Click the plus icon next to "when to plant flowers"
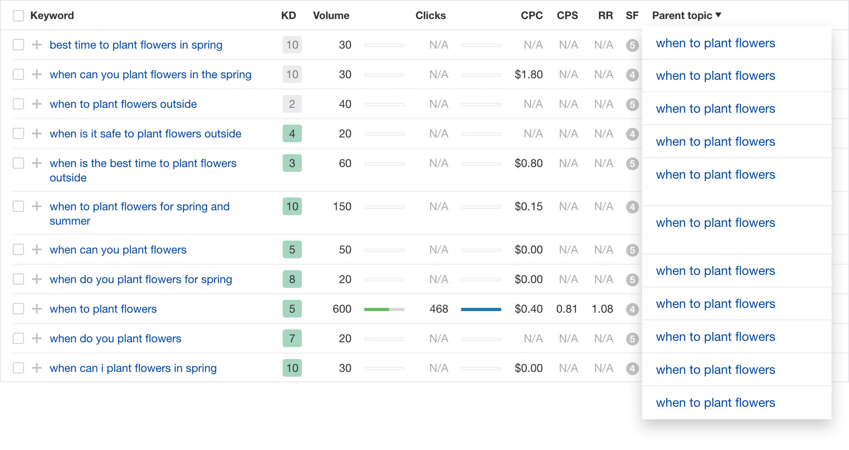This screenshot has width=849, height=450. 37,309
